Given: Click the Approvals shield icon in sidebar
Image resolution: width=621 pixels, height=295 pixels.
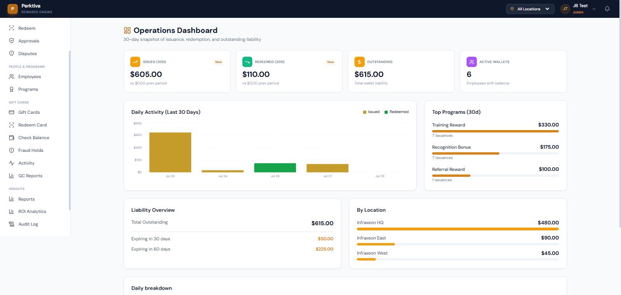Looking at the screenshot, I should (11, 41).
